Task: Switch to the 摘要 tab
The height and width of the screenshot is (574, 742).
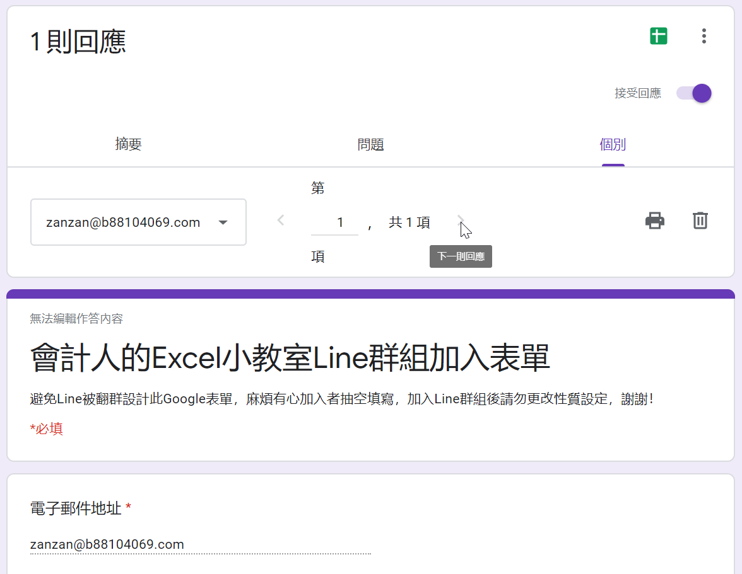Action: tap(128, 144)
